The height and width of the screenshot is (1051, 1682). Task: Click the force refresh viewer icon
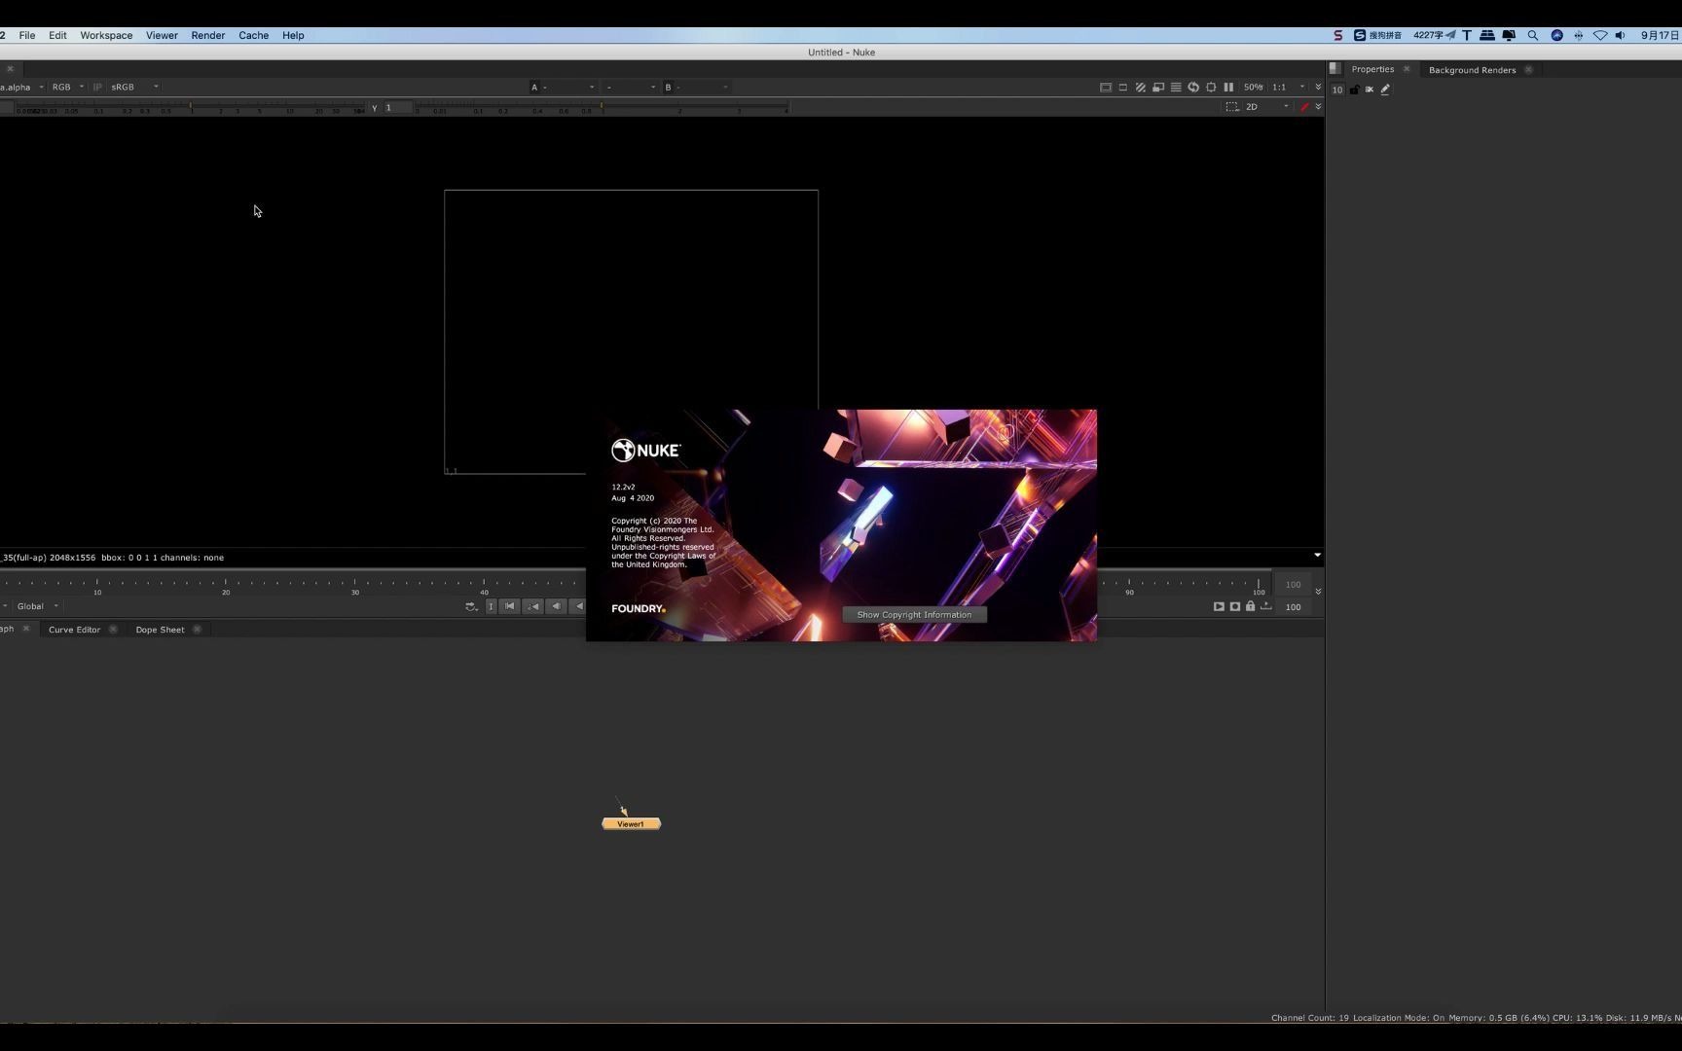coord(1193,87)
